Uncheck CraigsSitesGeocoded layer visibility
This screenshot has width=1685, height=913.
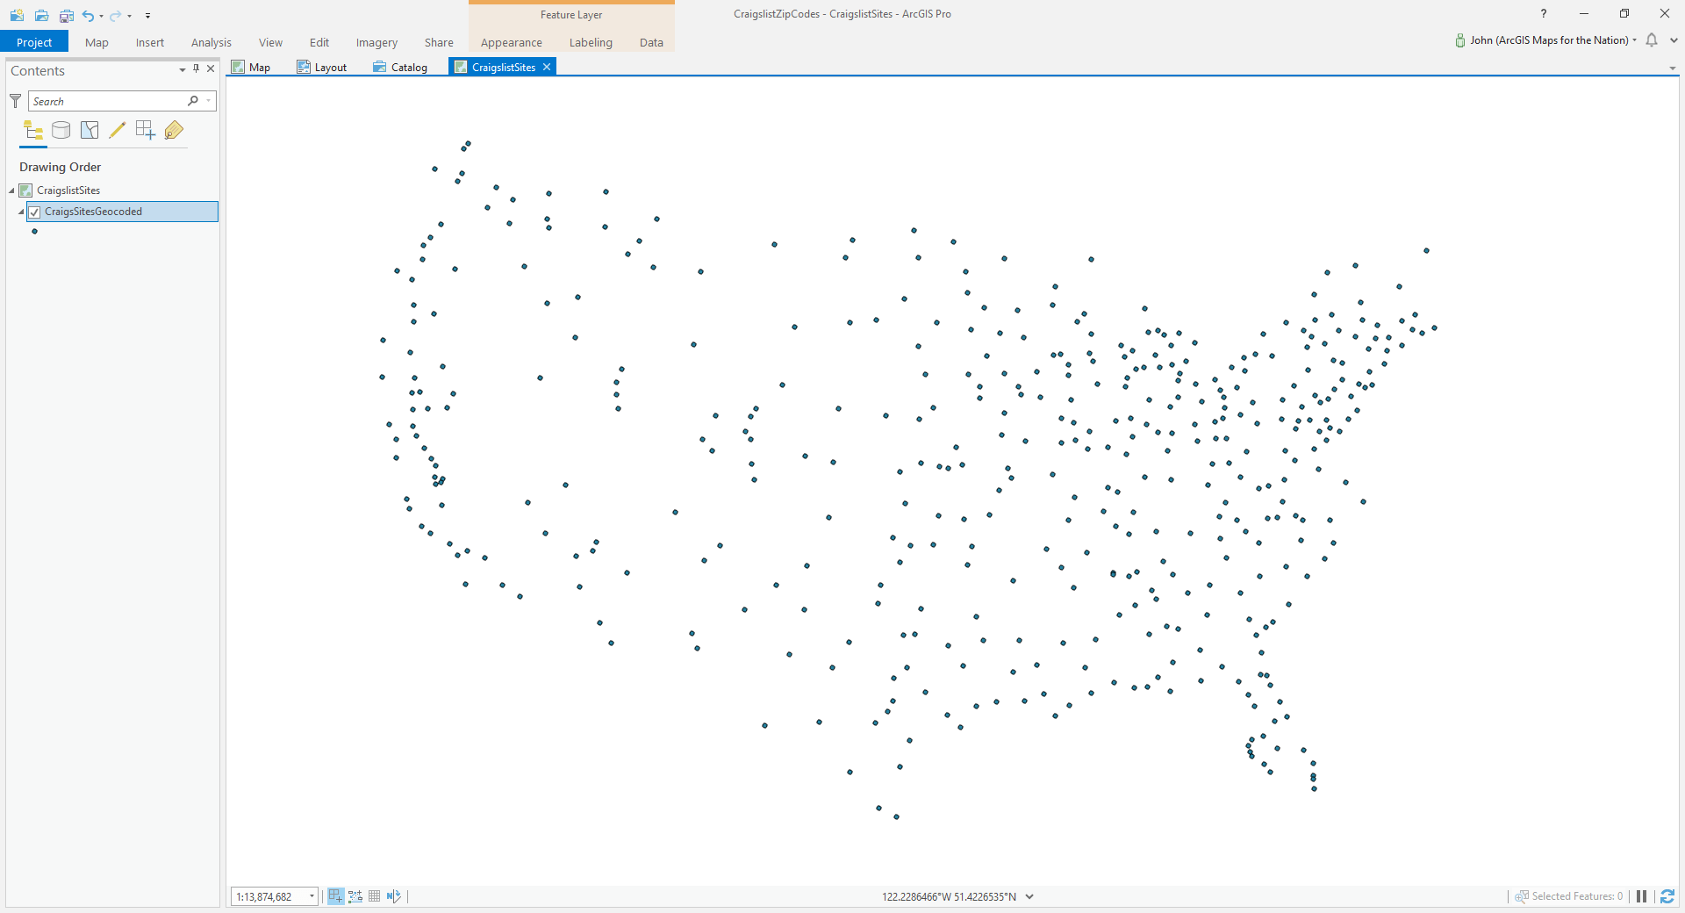[x=34, y=212]
